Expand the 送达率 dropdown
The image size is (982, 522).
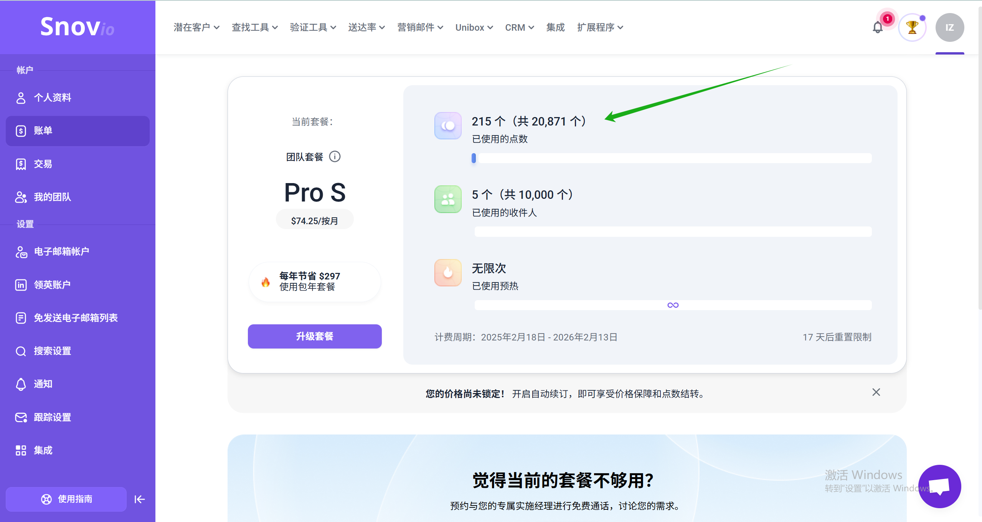click(x=366, y=27)
